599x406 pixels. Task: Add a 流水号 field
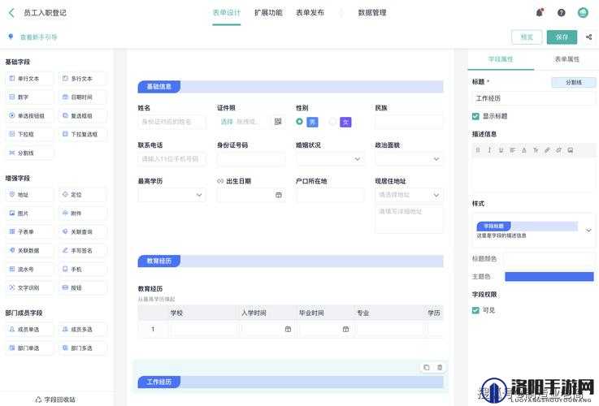point(29,270)
